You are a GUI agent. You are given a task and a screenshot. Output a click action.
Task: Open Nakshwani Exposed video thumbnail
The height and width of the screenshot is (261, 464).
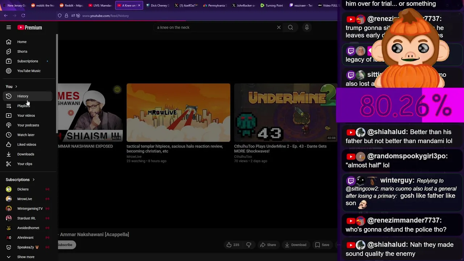pyautogui.click(x=90, y=112)
